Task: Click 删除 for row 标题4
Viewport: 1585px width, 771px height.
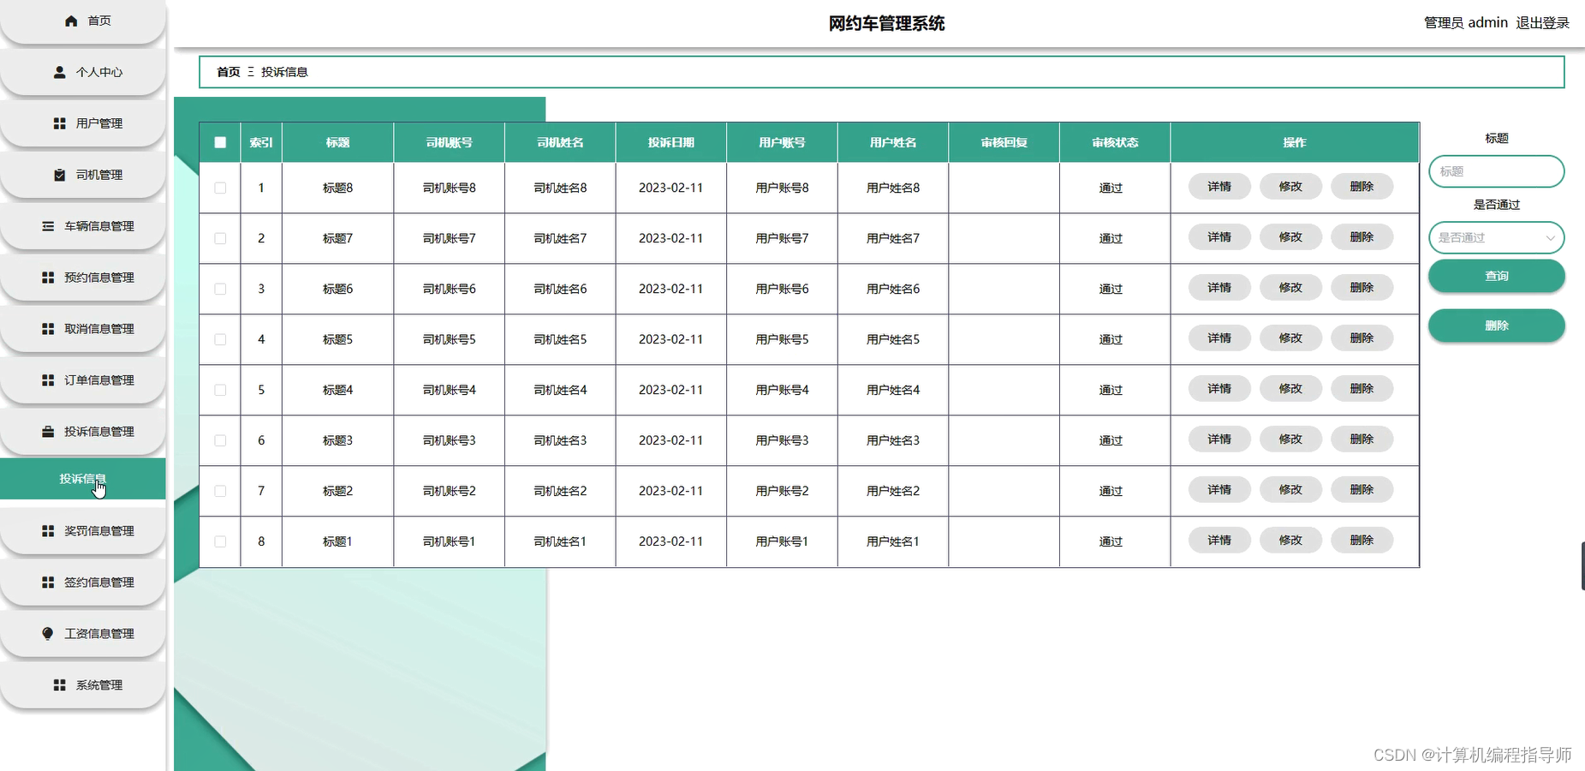Action: point(1362,389)
